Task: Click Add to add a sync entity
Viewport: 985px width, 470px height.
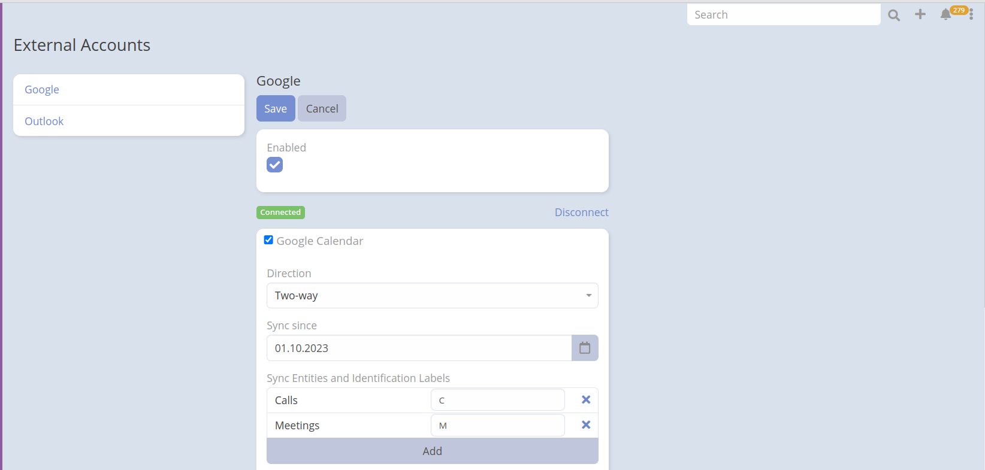Action: pyautogui.click(x=432, y=451)
